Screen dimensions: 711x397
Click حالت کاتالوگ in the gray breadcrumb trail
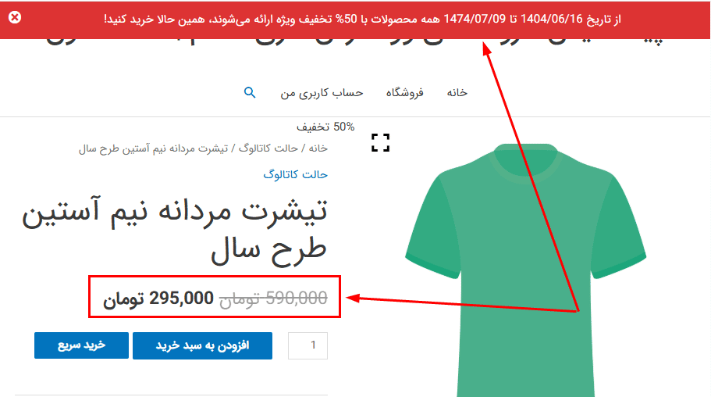point(268,148)
